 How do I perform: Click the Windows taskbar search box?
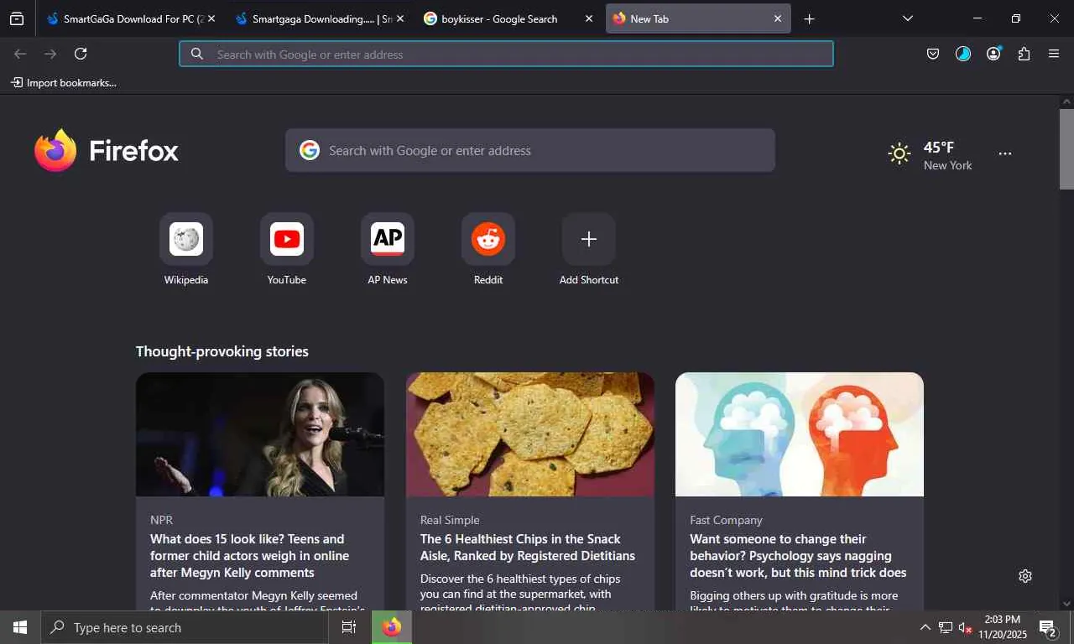click(x=185, y=627)
